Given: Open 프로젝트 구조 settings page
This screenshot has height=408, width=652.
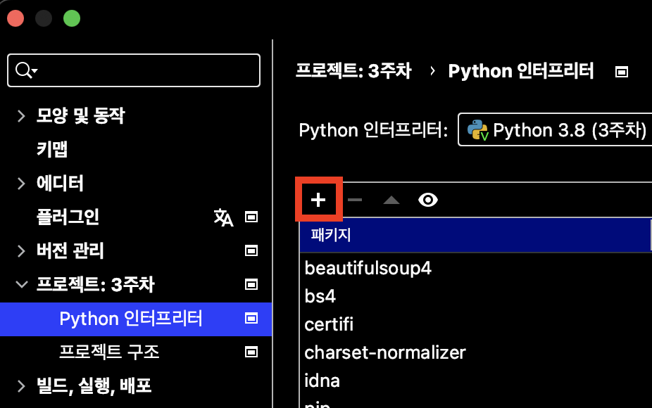Looking at the screenshot, I should pyautogui.click(x=109, y=352).
